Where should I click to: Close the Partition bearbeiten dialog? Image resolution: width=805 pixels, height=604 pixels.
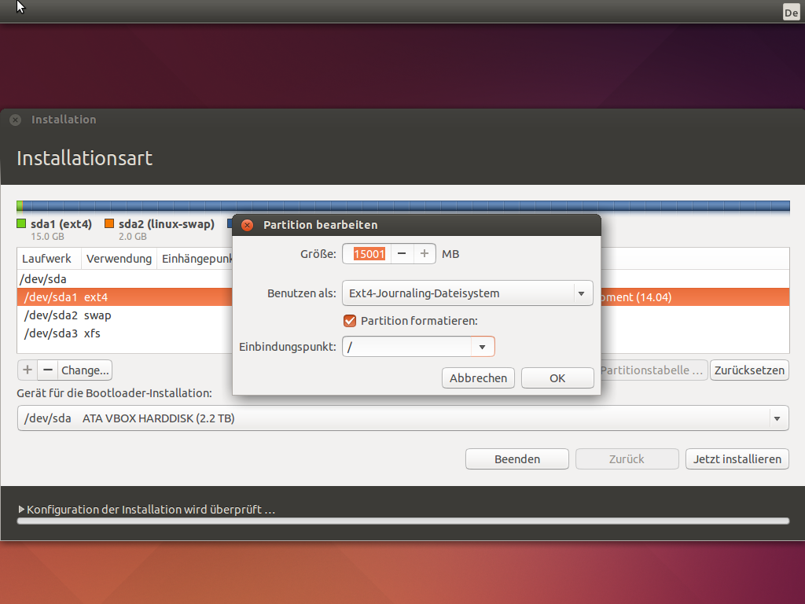pyautogui.click(x=247, y=225)
